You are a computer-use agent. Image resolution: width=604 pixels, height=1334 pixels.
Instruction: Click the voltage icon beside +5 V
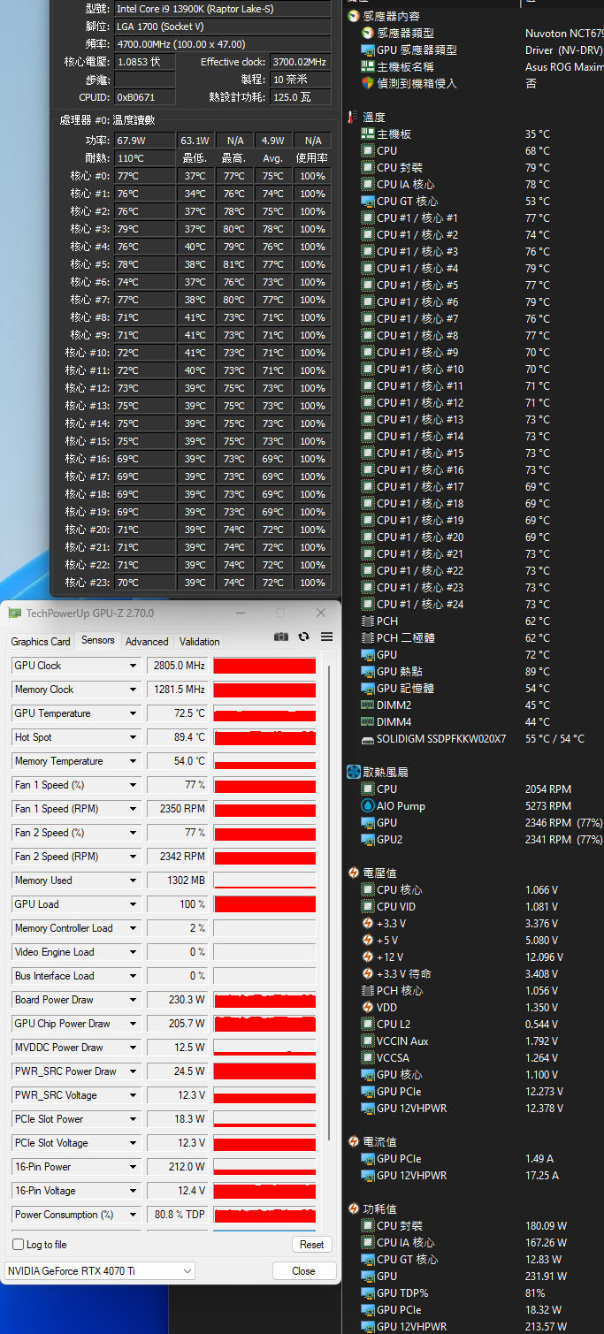(368, 940)
